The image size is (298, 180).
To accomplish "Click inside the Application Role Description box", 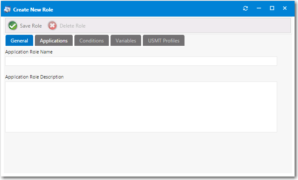I will pos(141,107).
